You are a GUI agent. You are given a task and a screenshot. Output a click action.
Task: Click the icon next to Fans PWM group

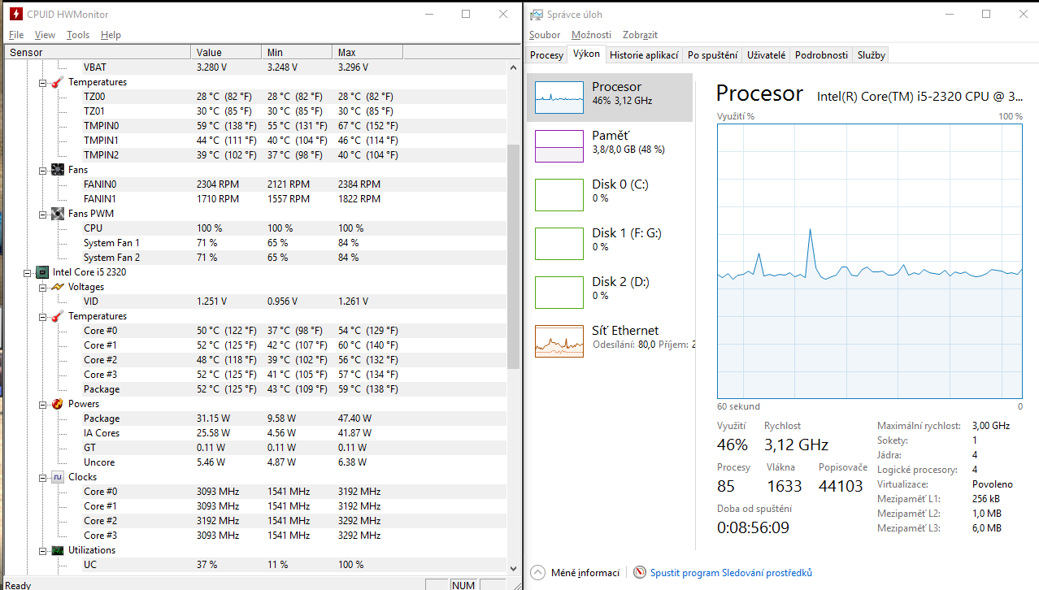coord(58,214)
